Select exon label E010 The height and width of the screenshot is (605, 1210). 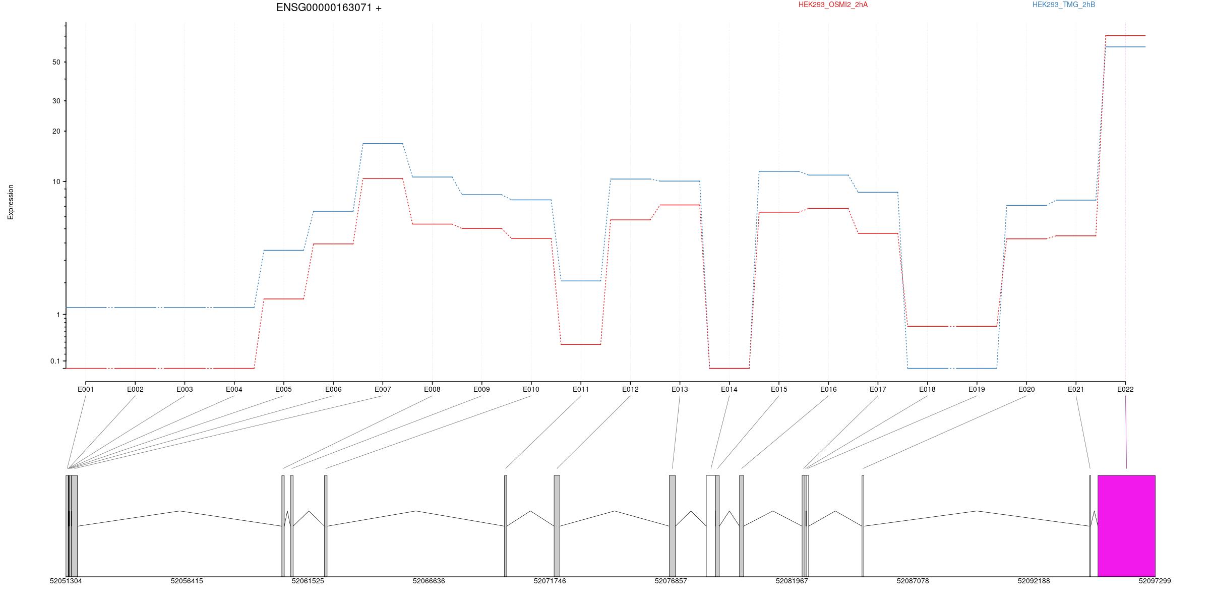tap(531, 389)
